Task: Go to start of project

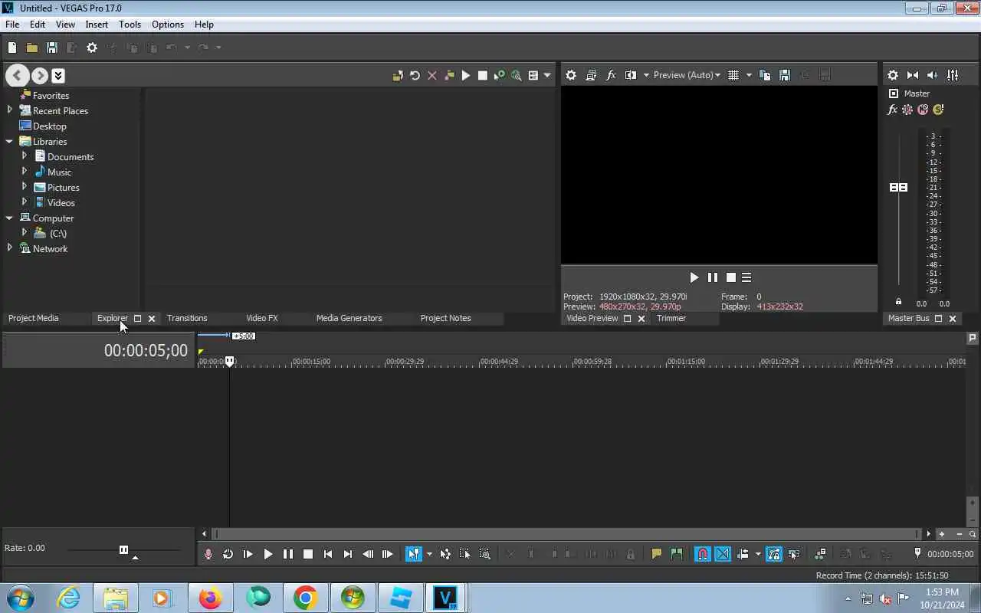Action: [327, 554]
